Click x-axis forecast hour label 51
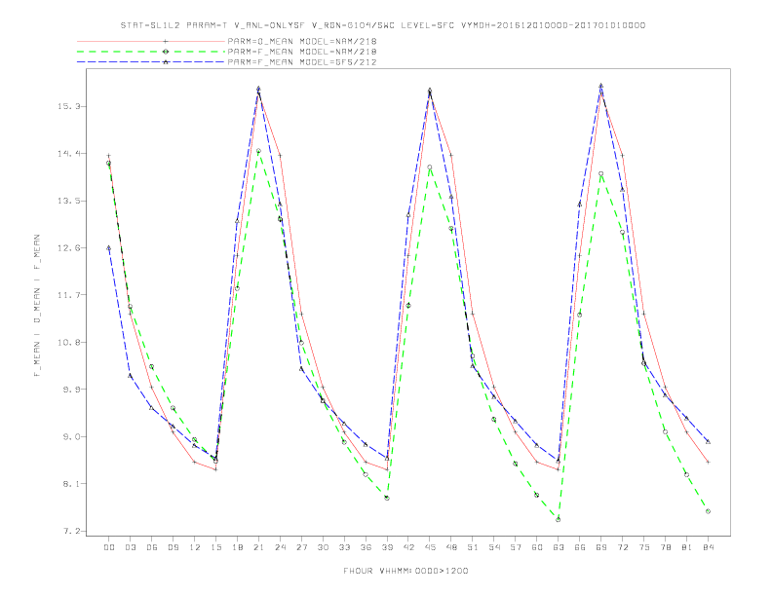 pos(473,547)
